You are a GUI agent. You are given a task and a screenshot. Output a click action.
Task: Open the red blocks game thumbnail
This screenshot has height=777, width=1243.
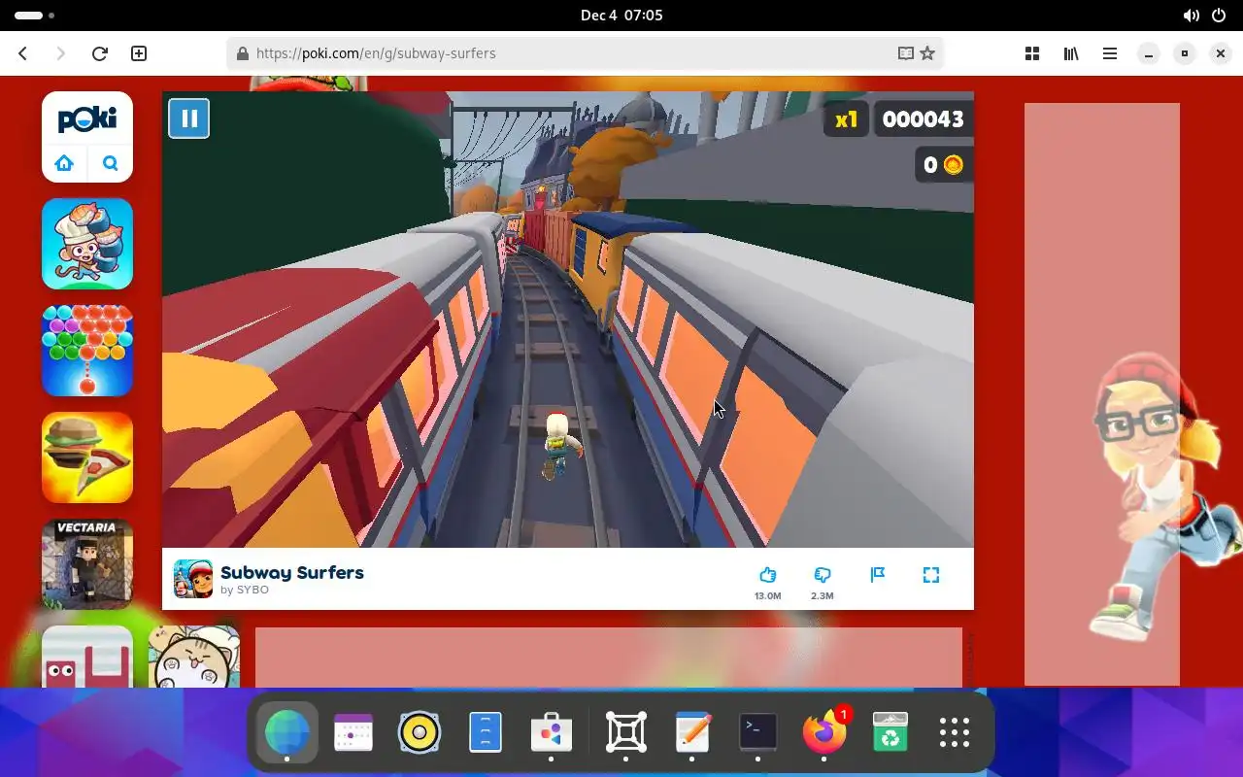click(x=87, y=657)
